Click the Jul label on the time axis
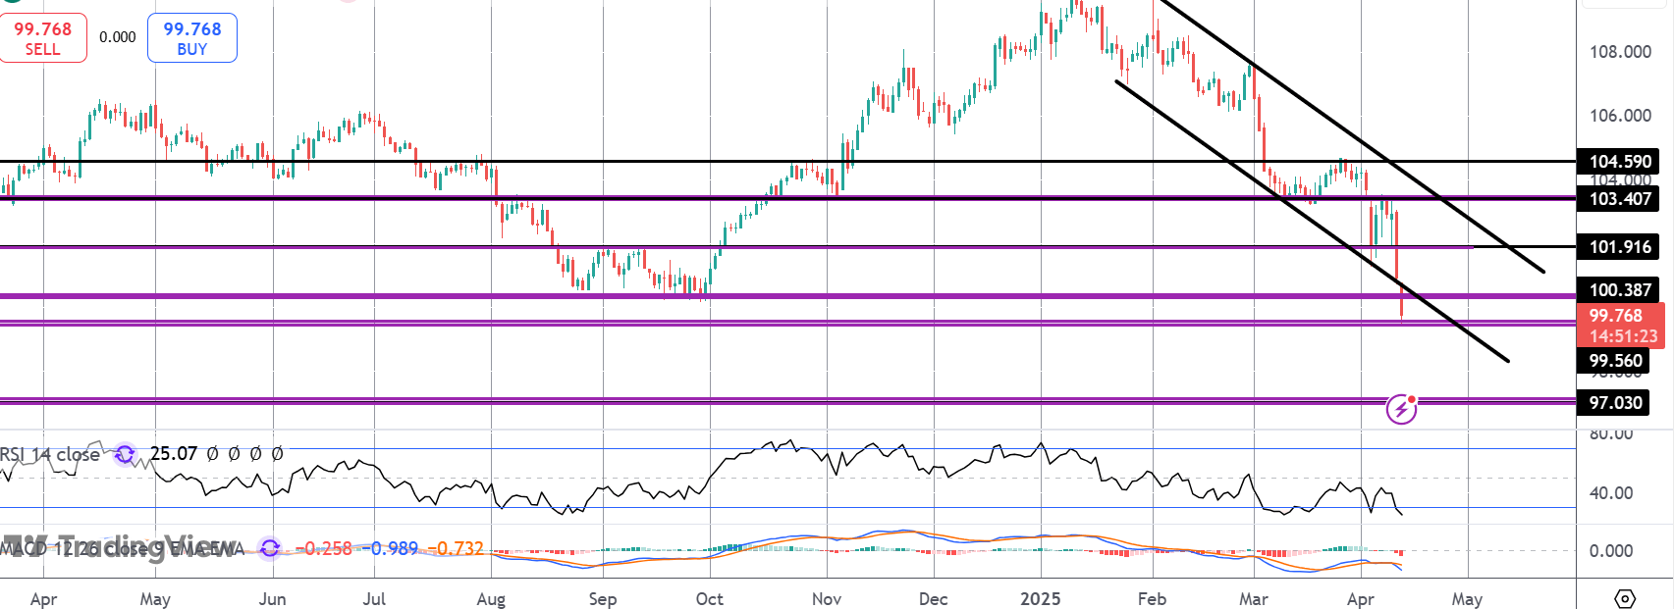1674x609 pixels. (x=373, y=599)
